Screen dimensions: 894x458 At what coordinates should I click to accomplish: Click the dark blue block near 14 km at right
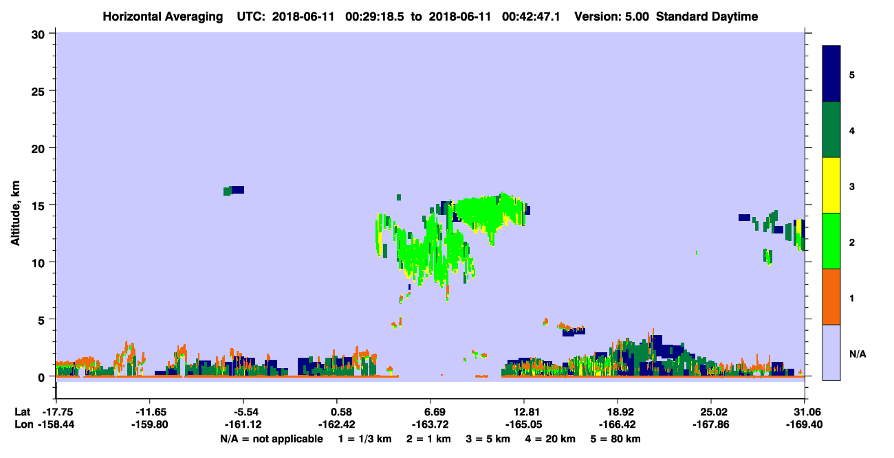click(744, 218)
